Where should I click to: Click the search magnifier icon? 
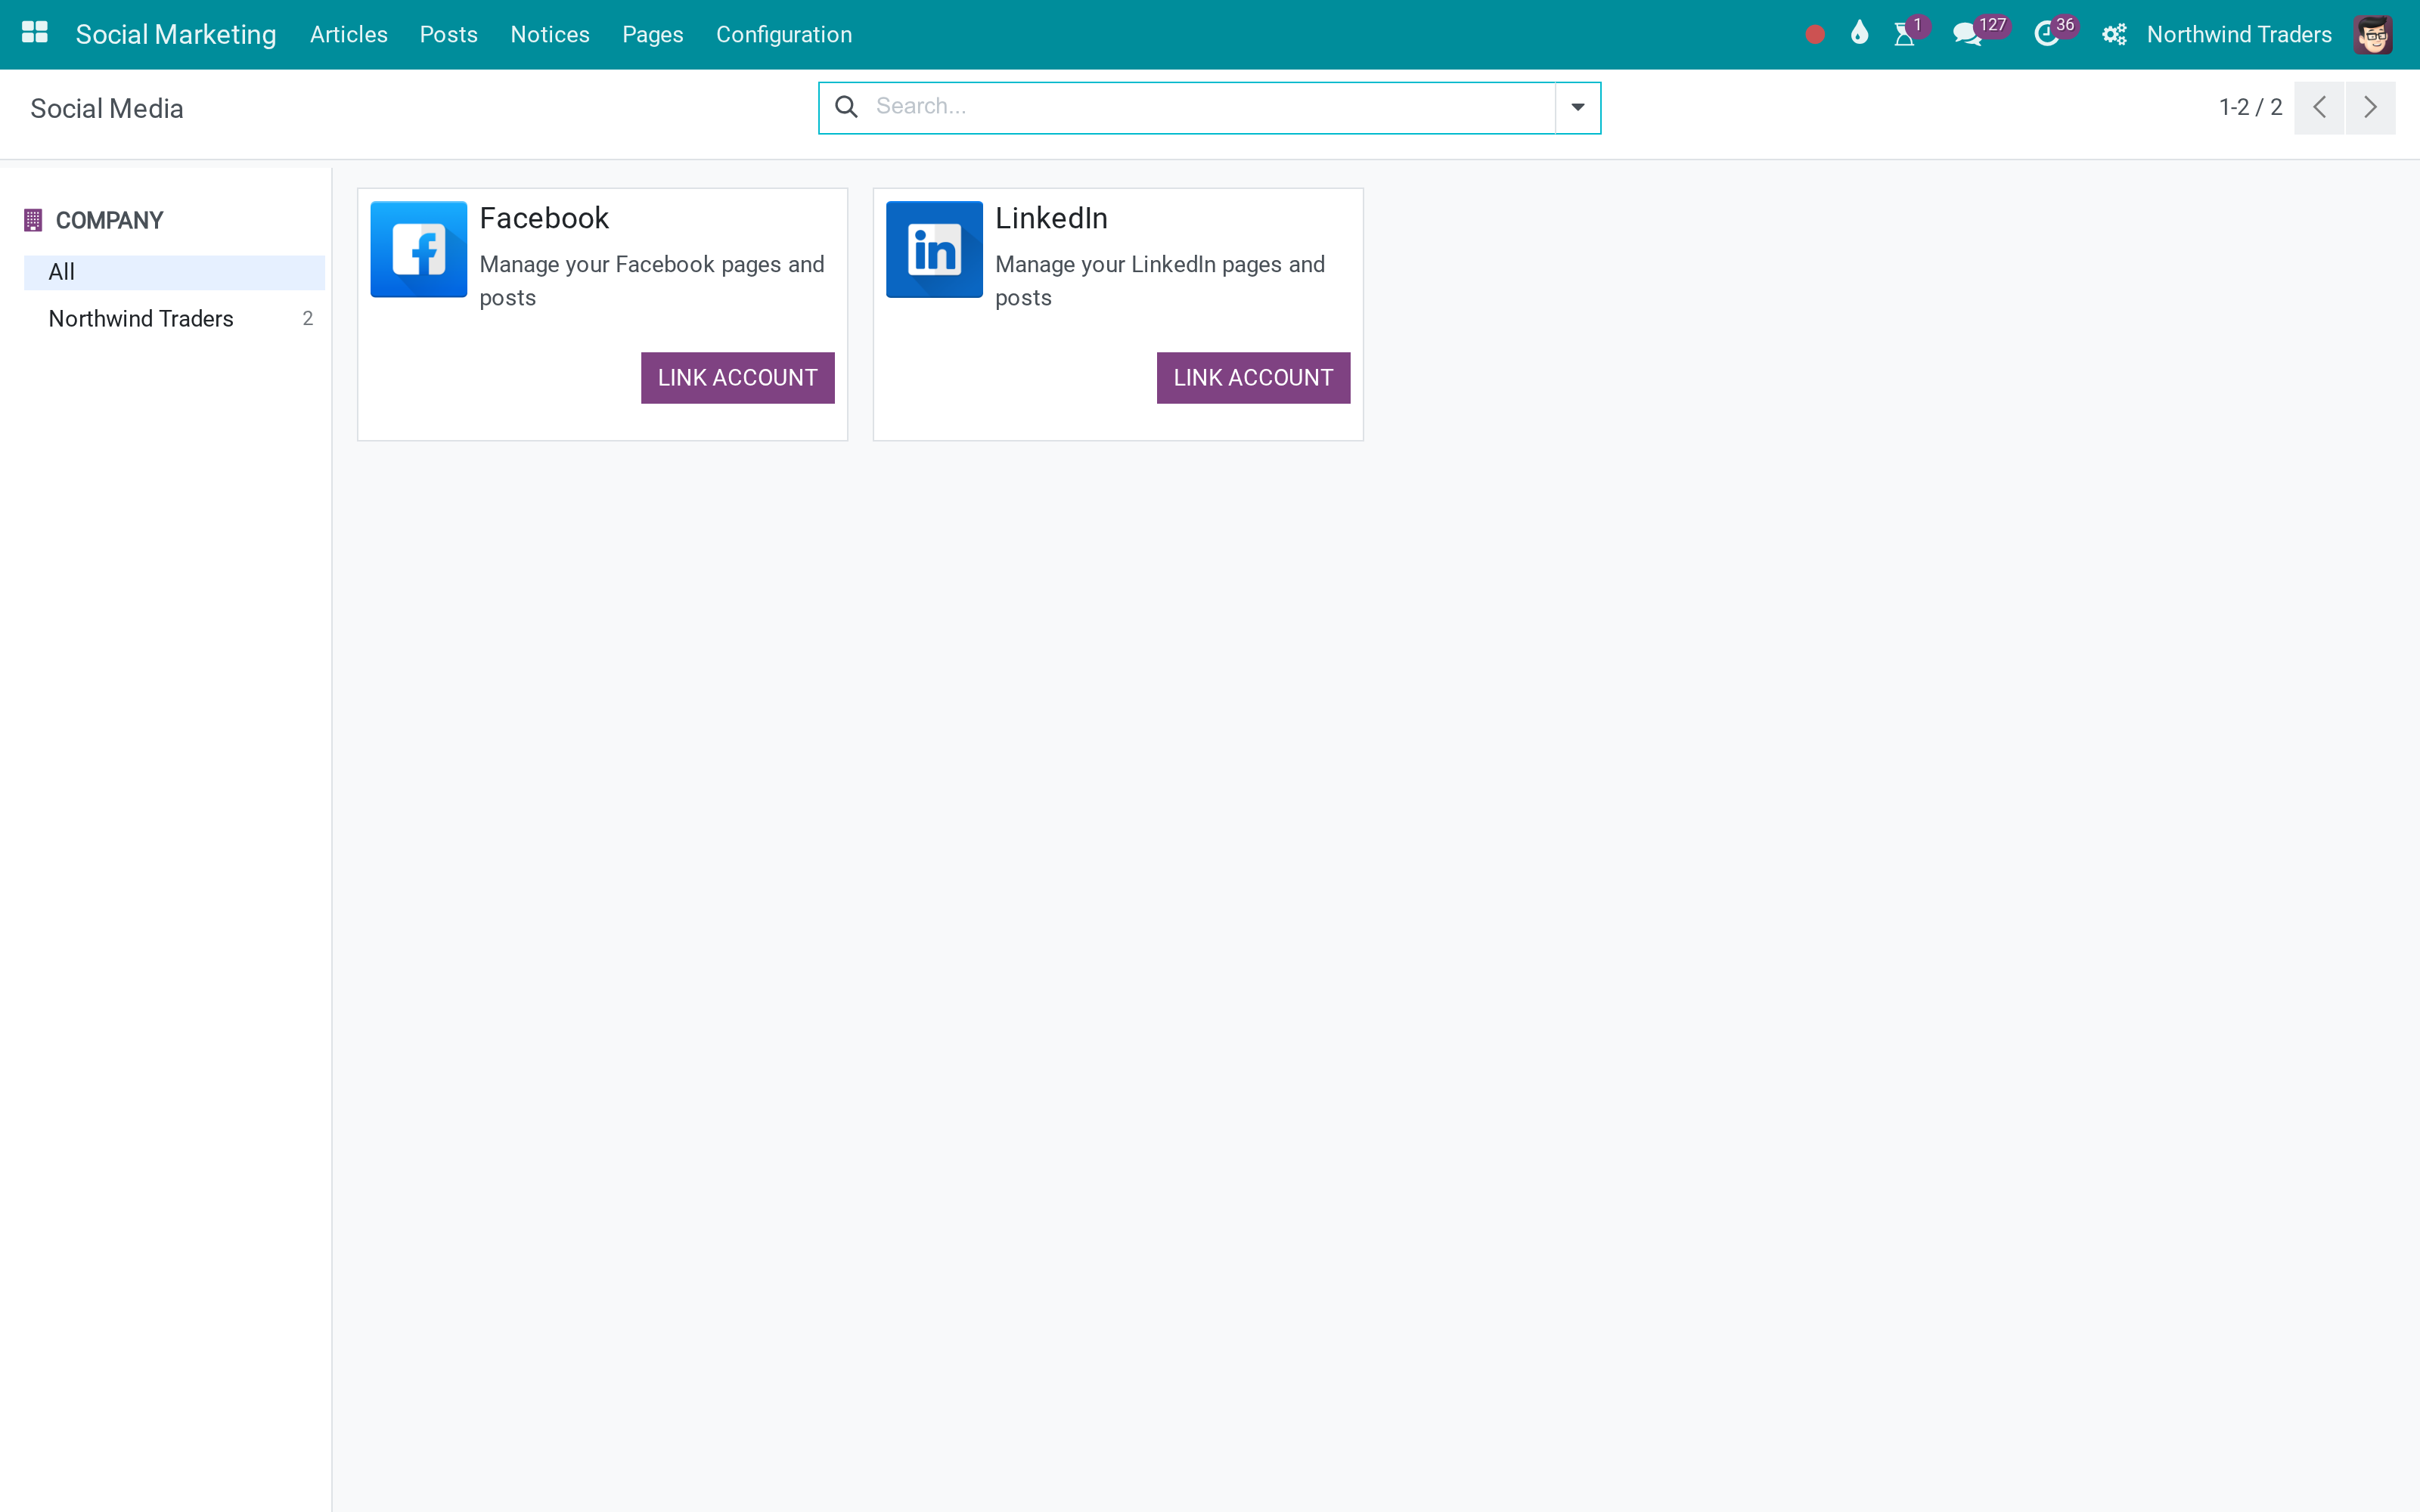coord(846,107)
